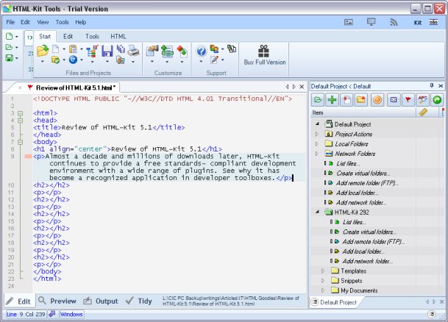Viewport: 448px width, 322px height.
Task: Click the Line 9 Col 239 status indicator
Action: (x=26, y=315)
